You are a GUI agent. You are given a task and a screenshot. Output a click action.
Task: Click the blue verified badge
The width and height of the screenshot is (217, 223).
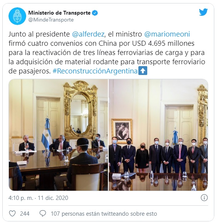pyautogui.click(x=95, y=13)
